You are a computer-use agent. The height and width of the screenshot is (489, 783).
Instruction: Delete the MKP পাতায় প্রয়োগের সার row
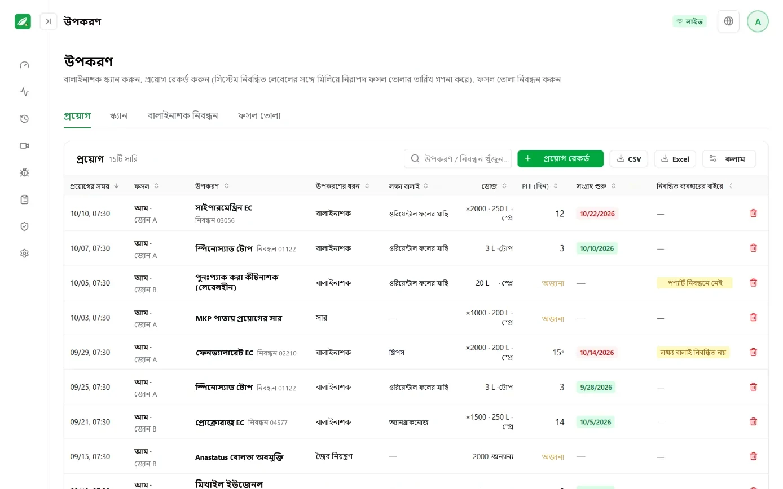[753, 318]
